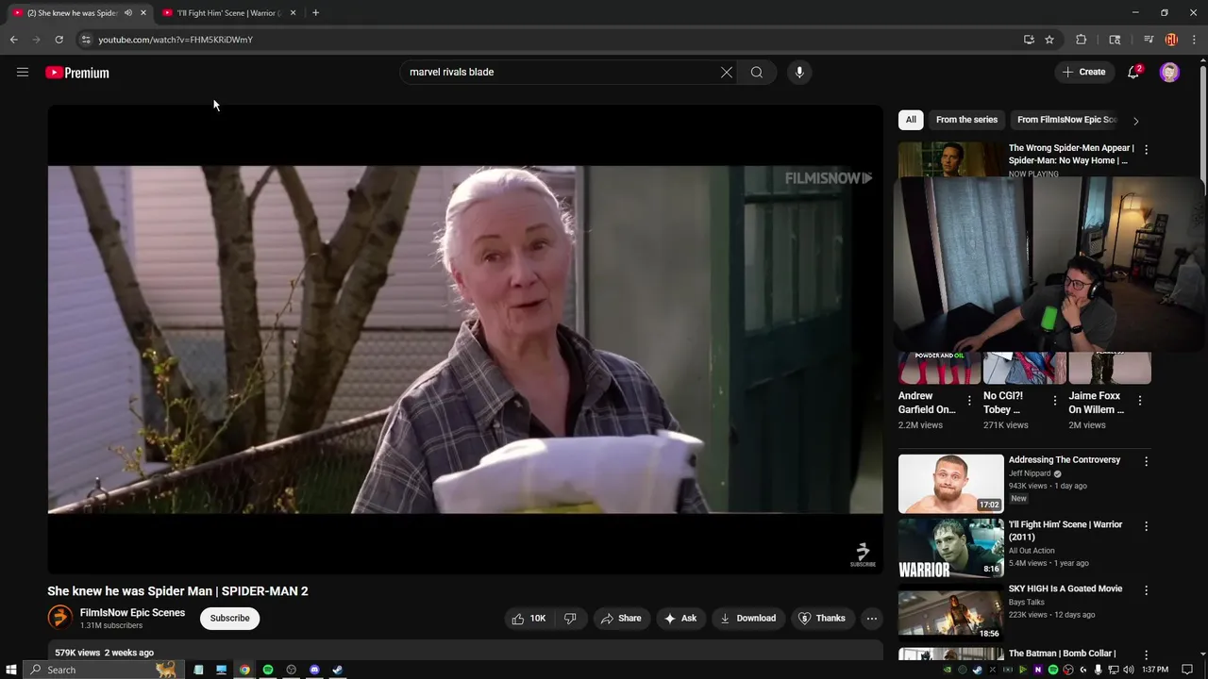1208x679 pixels.
Task: Open more actions ellipsis under video
Action: tap(872, 619)
